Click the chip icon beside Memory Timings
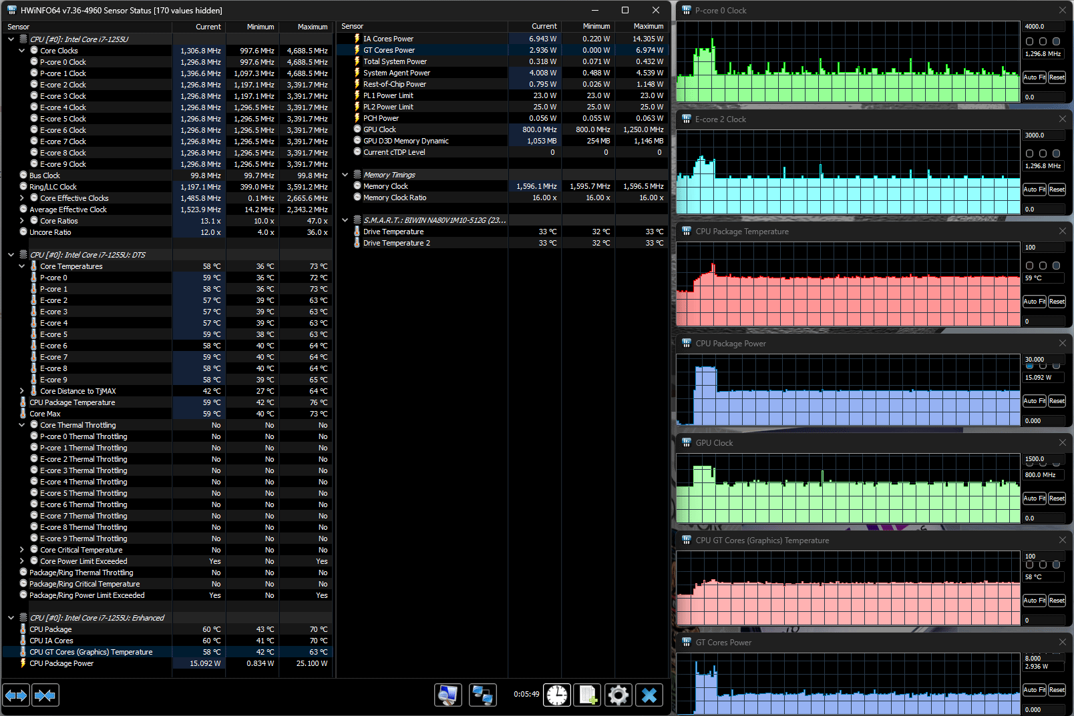 [x=357, y=175]
